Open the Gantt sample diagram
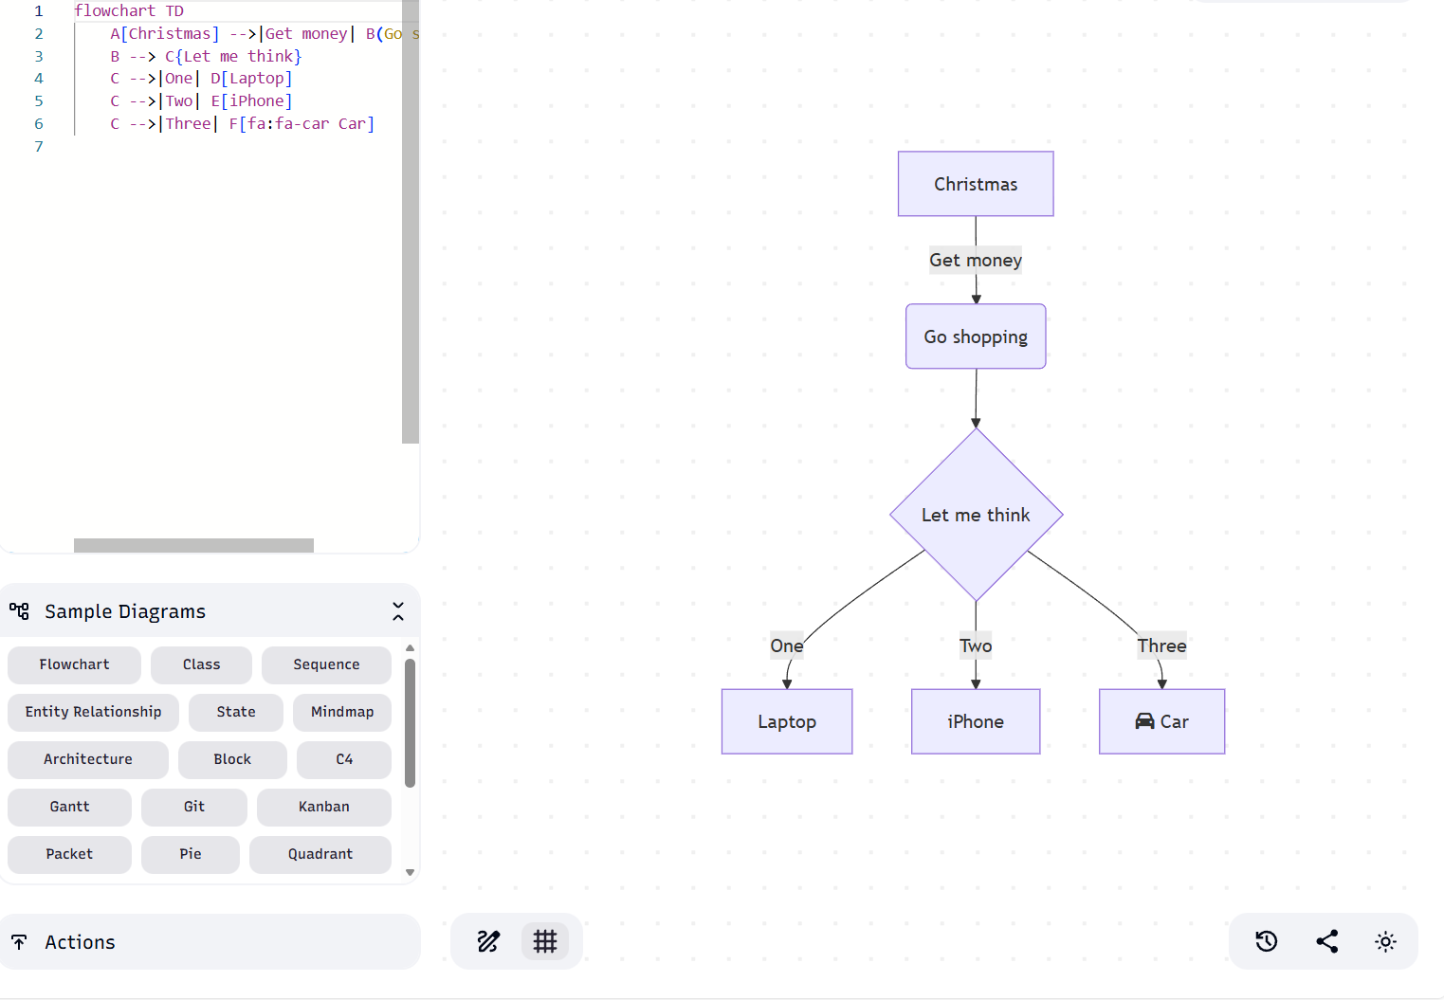 point(69,807)
